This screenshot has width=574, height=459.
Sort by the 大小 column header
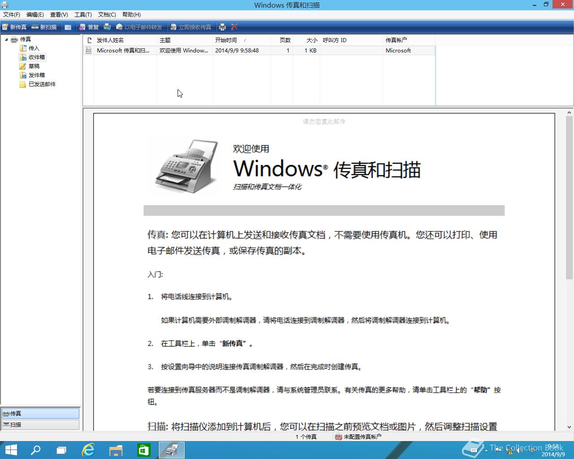click(306, 40)
